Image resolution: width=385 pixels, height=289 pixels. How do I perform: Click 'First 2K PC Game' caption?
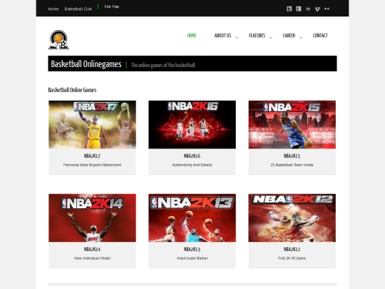point(292,258)
